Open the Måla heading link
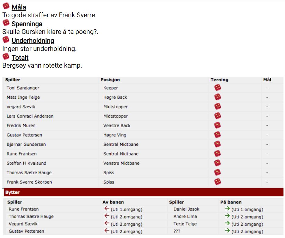Image resolution: width=285 pixels, height=238 pixels. [x=19, y=7]
